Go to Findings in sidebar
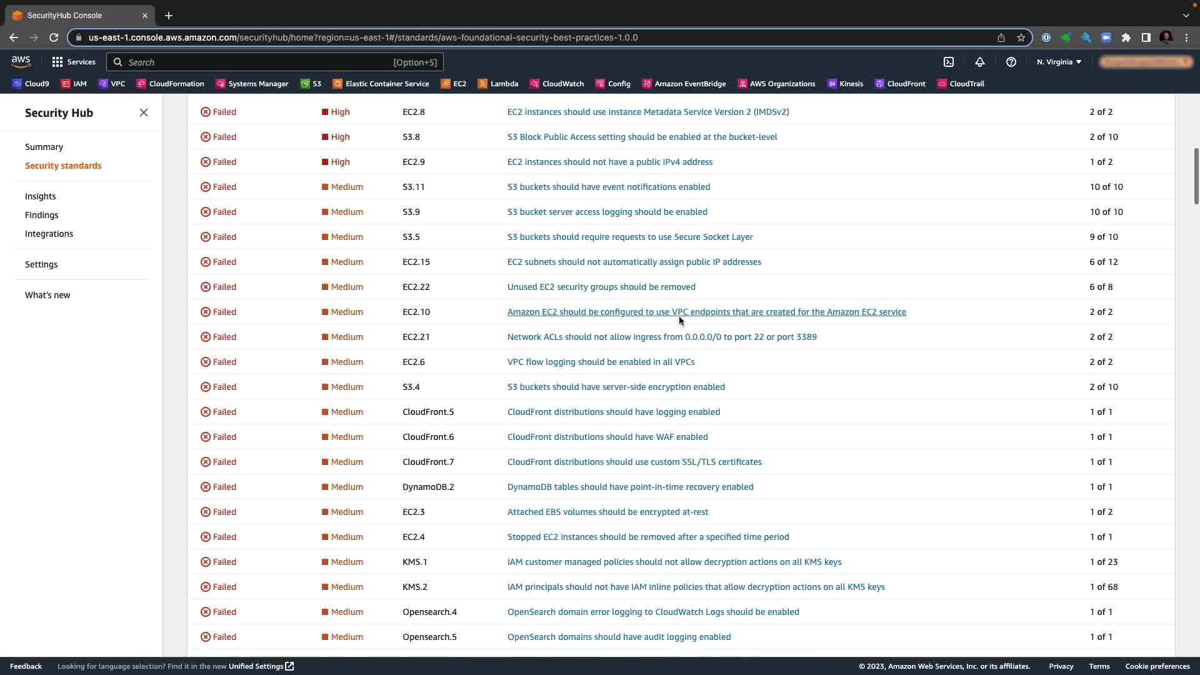 tap(41, 215)
